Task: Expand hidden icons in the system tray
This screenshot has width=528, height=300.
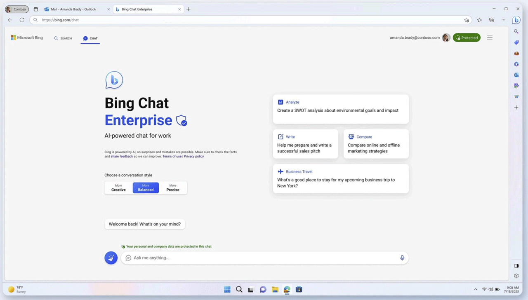Action: pos(475,289)
